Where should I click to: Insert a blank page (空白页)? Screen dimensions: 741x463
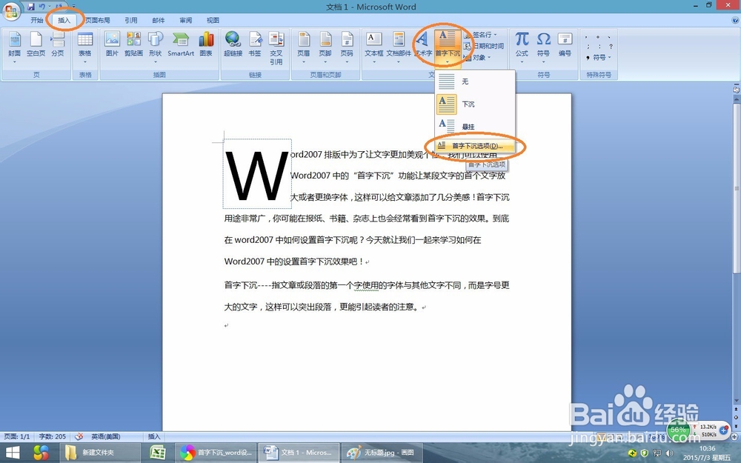click(x=36, y=45)
